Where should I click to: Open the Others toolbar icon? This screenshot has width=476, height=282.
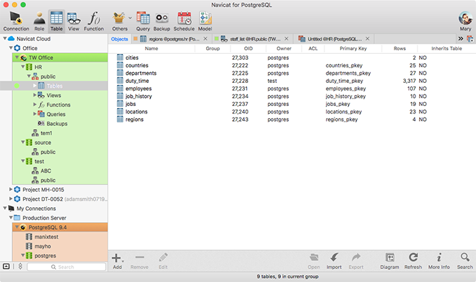point(120,21)
